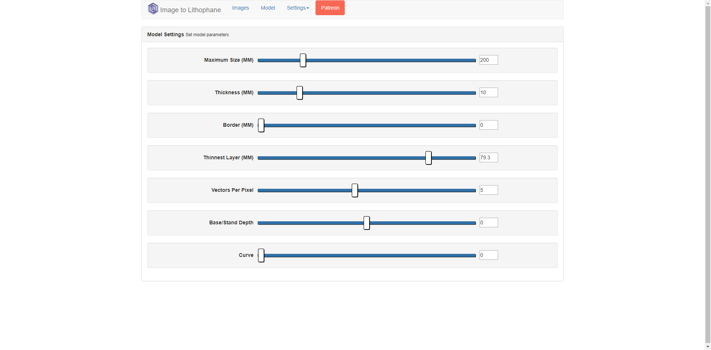Focus the Maximum Size value field

tap(488, 60)
